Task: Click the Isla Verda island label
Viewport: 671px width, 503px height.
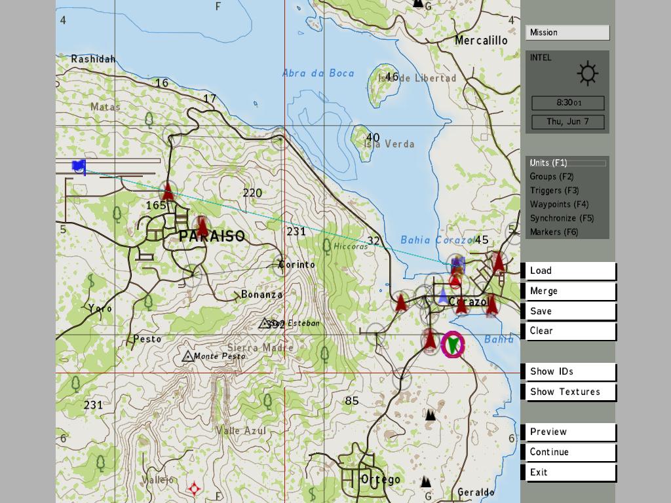Action: point(389,144)
